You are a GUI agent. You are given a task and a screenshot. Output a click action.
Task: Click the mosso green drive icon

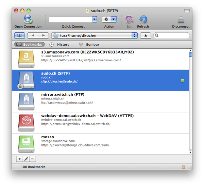click(26, 144)
